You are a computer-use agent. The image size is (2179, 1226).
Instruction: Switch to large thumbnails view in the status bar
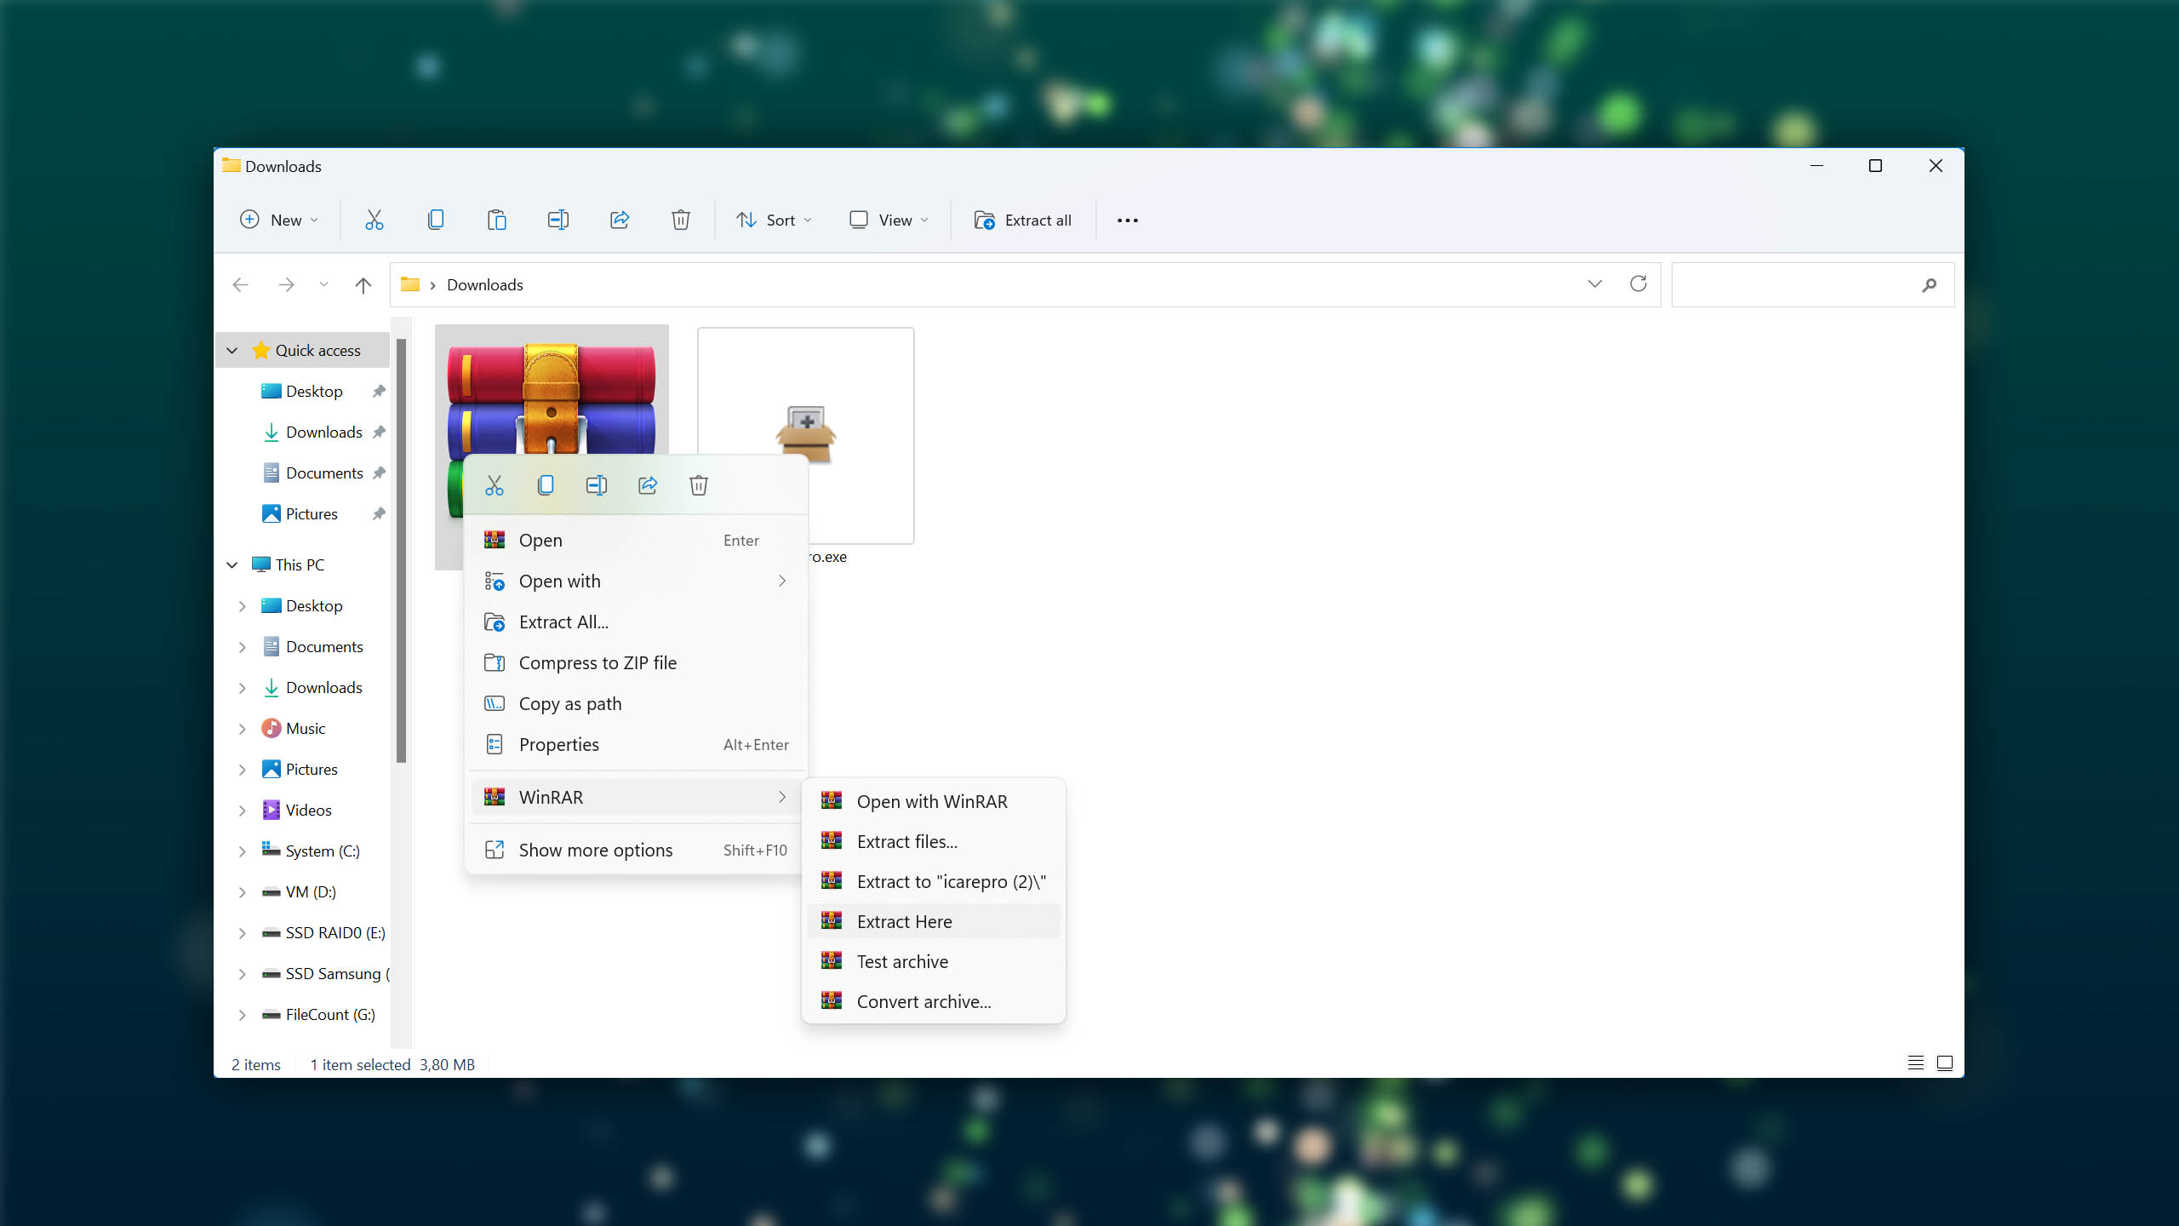click(1945, 1063)
